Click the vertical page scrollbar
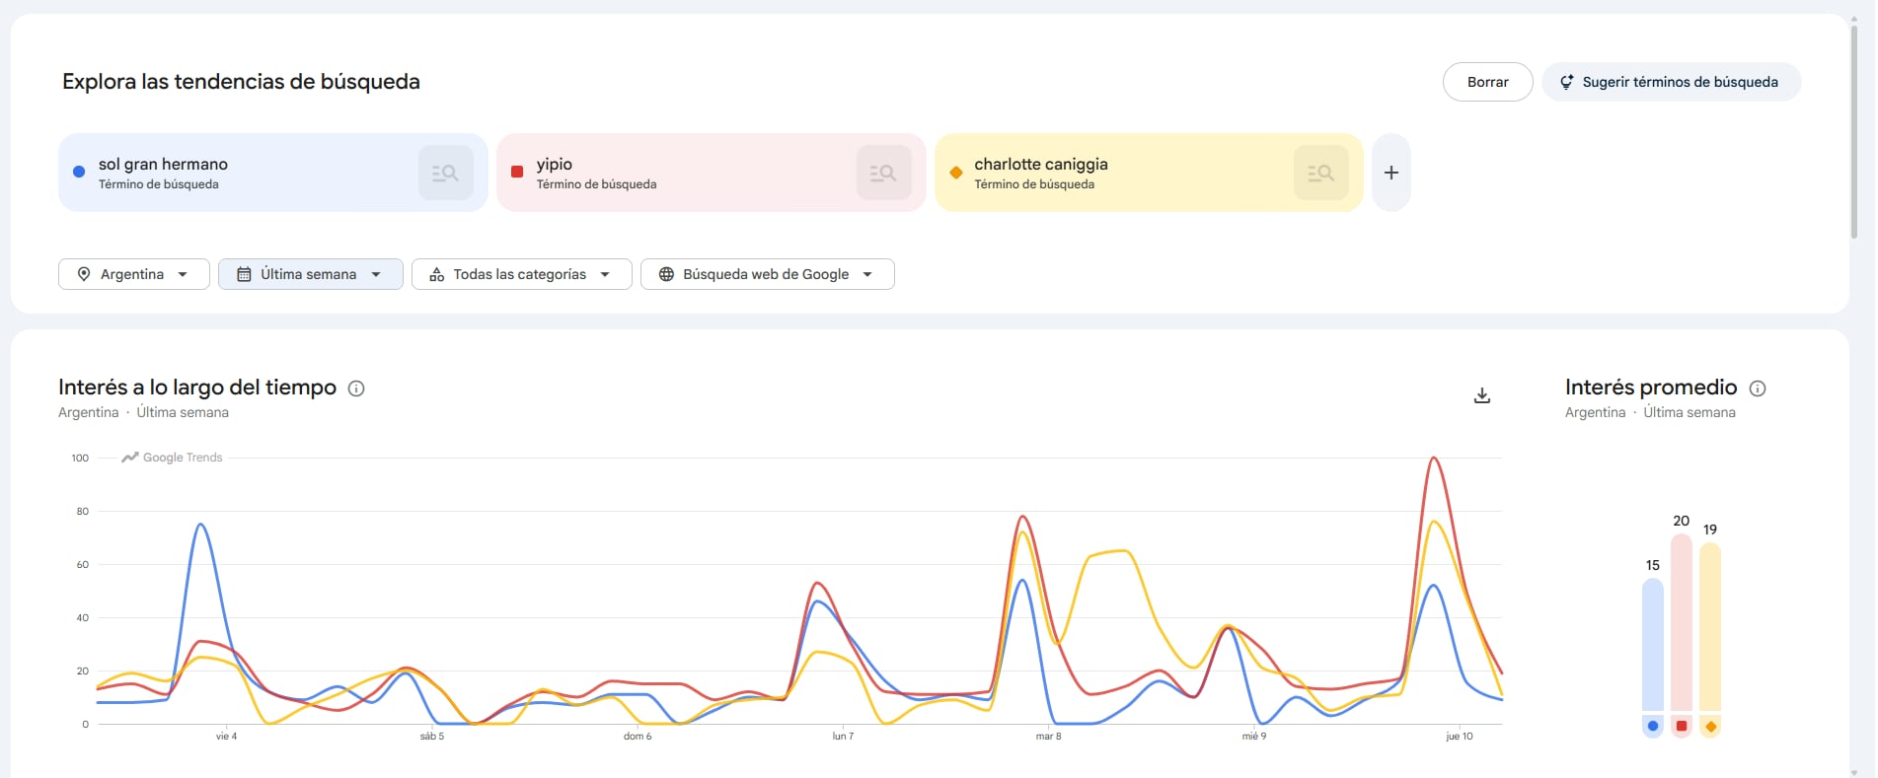The width and height of the screenshot is (1878, 778). click(1854, 133)
